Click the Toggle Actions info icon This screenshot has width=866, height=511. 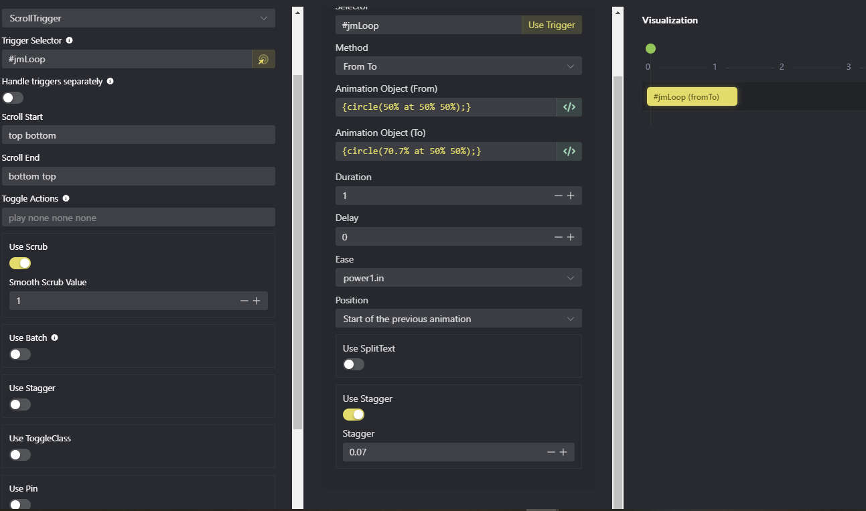coord(66,198)
